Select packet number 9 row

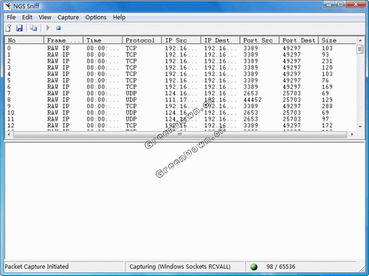coord(181,106)
